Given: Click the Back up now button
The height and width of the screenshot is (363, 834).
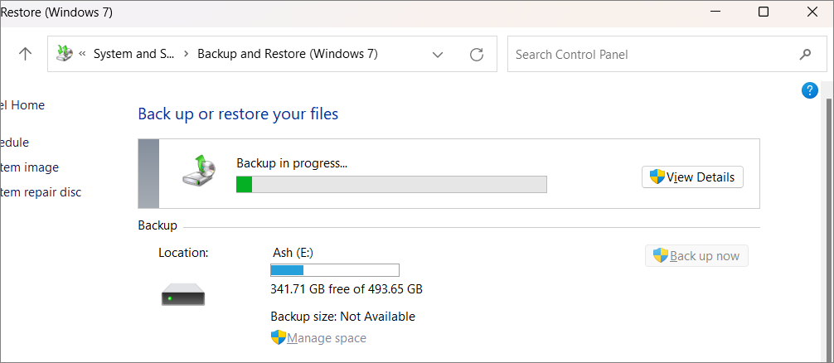Looking at the screenshot, I should pos(696,256).
